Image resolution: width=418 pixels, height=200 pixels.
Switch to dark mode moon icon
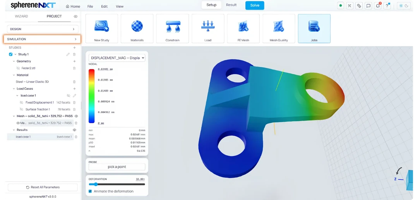406,5
